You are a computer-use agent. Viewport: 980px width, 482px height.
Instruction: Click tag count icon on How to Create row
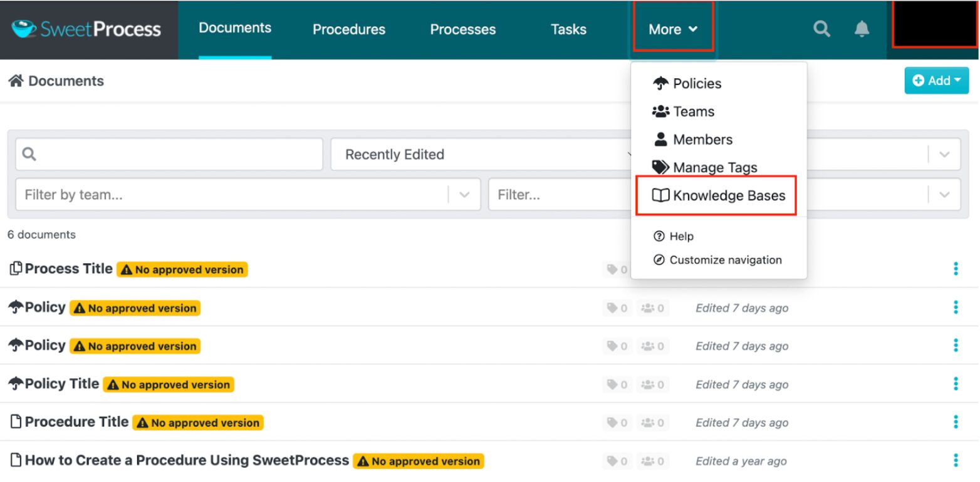click(x=617, y=461)
